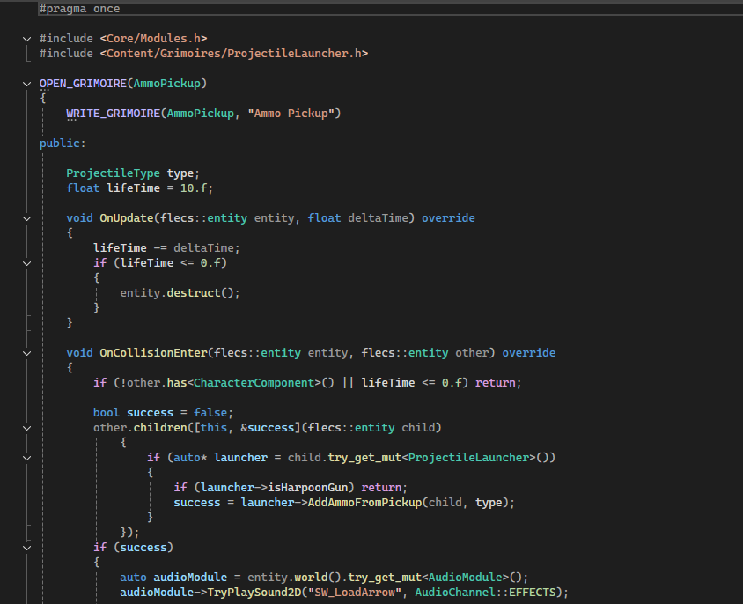
Task: Collapse the #include directives block
Action: 27,39
